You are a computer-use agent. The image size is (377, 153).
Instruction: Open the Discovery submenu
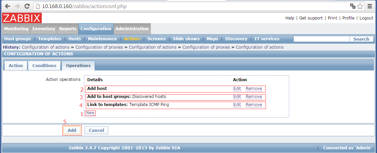point(236,39)
